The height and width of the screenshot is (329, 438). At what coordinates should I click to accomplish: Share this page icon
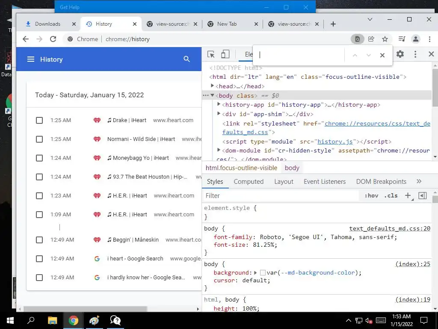371,39
